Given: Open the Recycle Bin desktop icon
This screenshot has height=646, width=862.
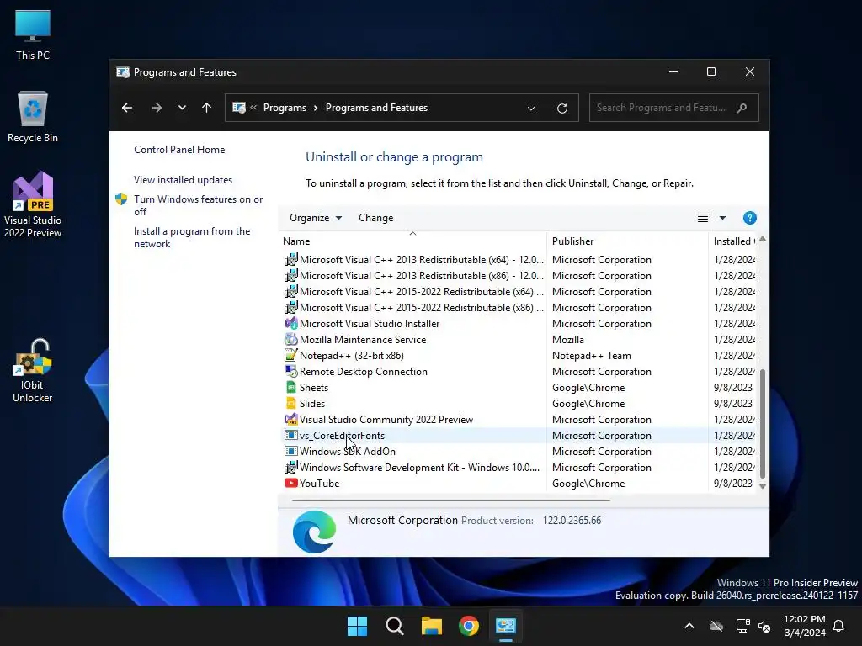Looking at the screenshot, I should click(33, 117).
